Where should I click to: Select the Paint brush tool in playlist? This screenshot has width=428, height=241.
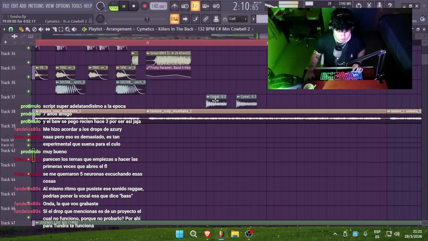28,29
